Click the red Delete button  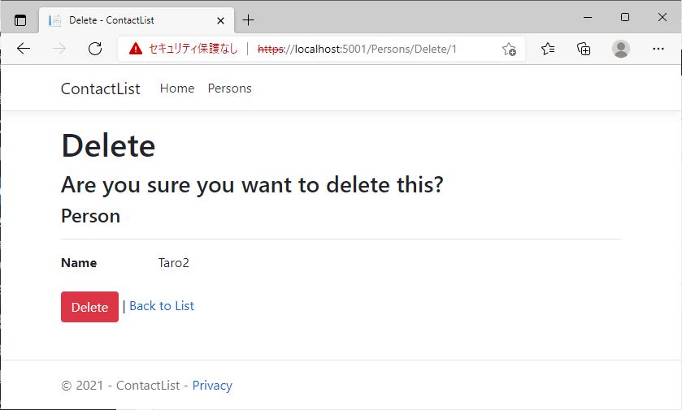89,307
